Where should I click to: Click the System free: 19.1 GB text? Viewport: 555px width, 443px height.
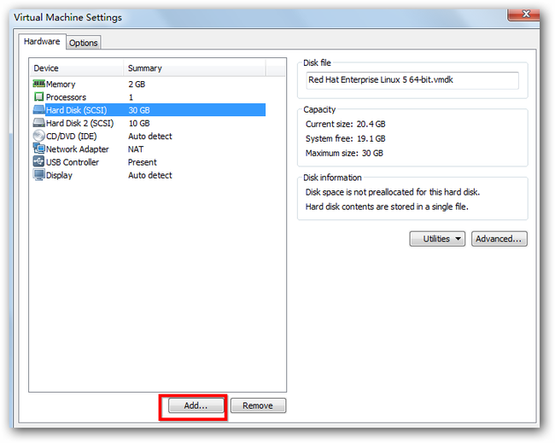[x=346, y=138]
